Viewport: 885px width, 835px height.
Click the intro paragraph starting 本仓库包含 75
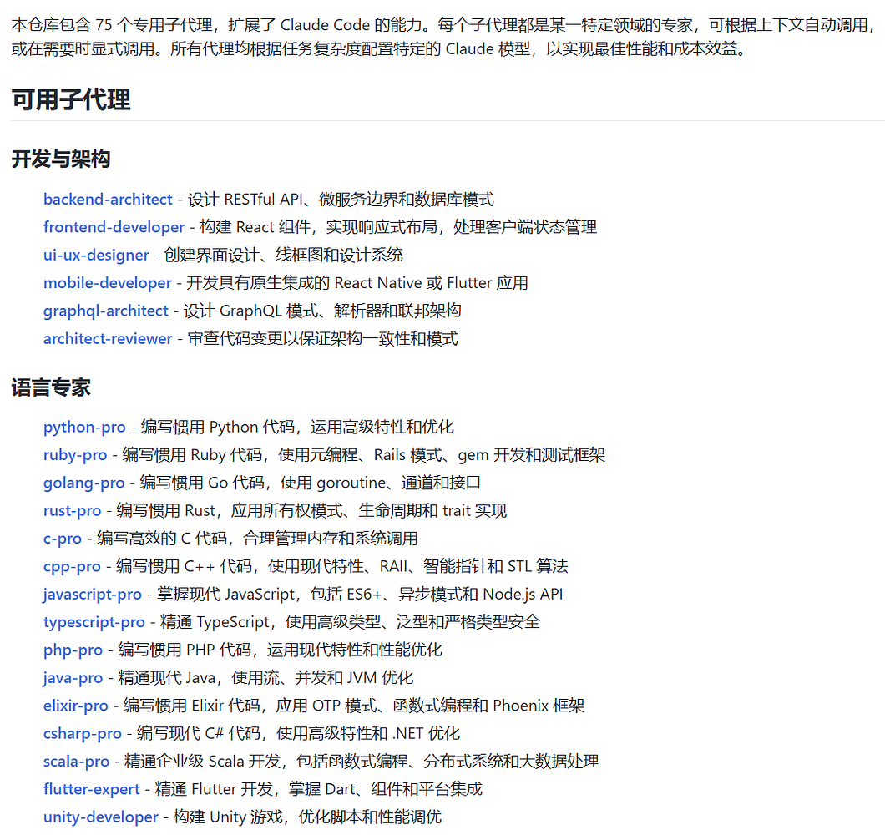[442, 37]
